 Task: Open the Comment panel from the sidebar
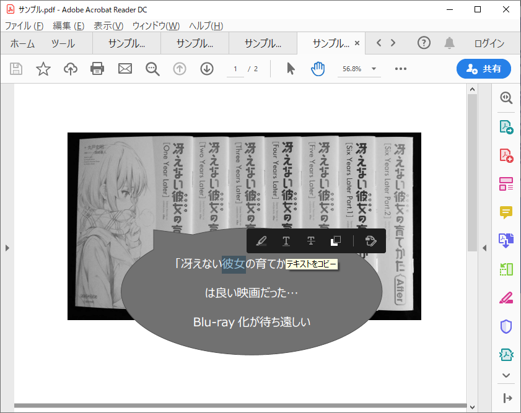[506, 212]
